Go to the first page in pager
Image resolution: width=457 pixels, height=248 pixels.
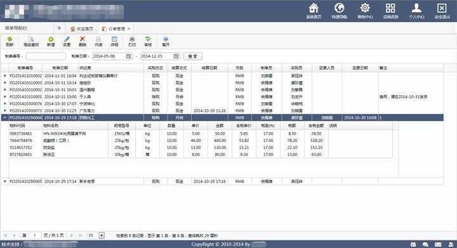[x=6, y=235]
